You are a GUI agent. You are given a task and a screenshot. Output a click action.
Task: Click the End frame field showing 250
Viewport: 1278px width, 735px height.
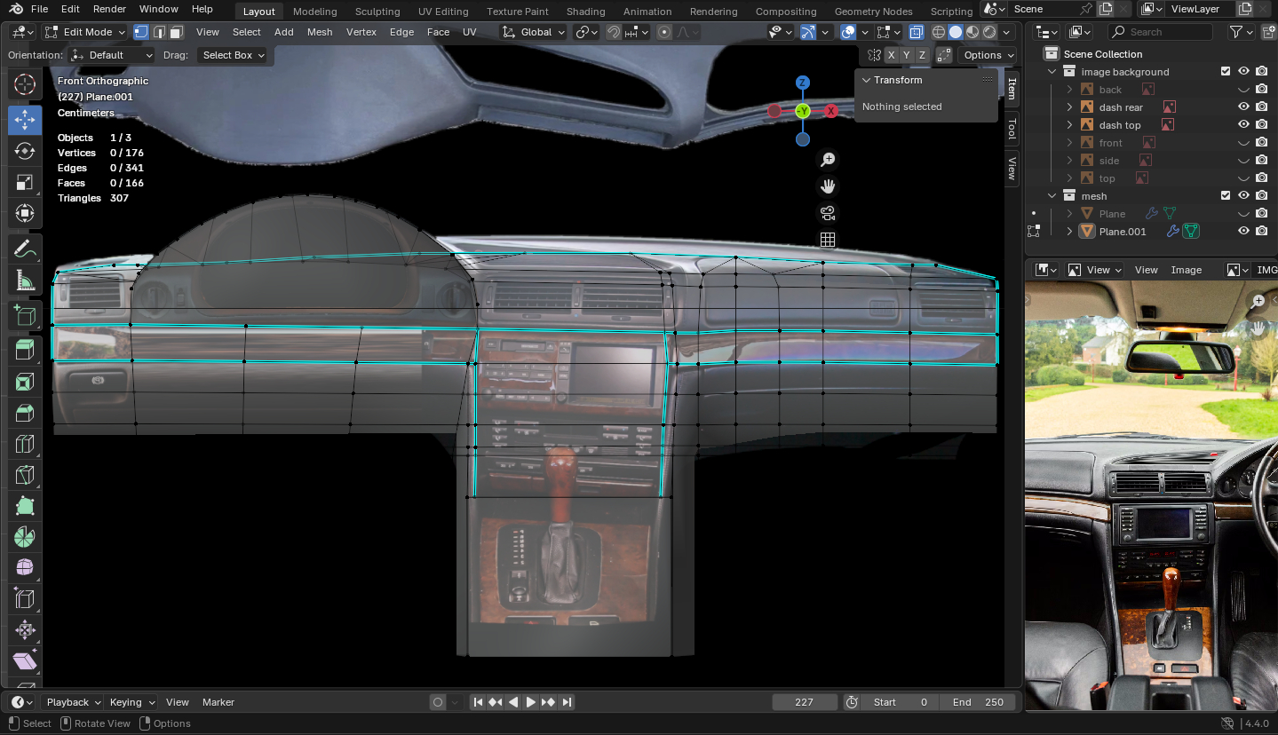979,702
